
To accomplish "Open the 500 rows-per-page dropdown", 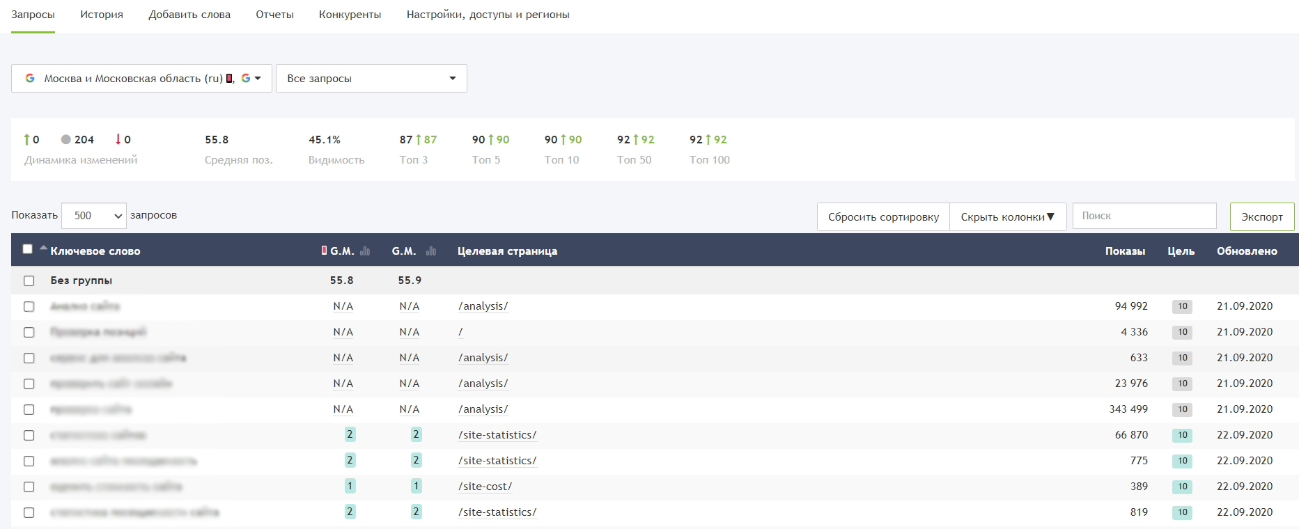I will (94, 216).
